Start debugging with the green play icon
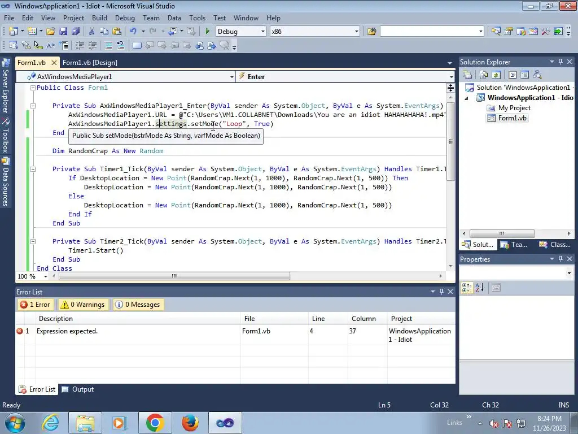Screen dimensions: 578x434 tap(207, 32)
